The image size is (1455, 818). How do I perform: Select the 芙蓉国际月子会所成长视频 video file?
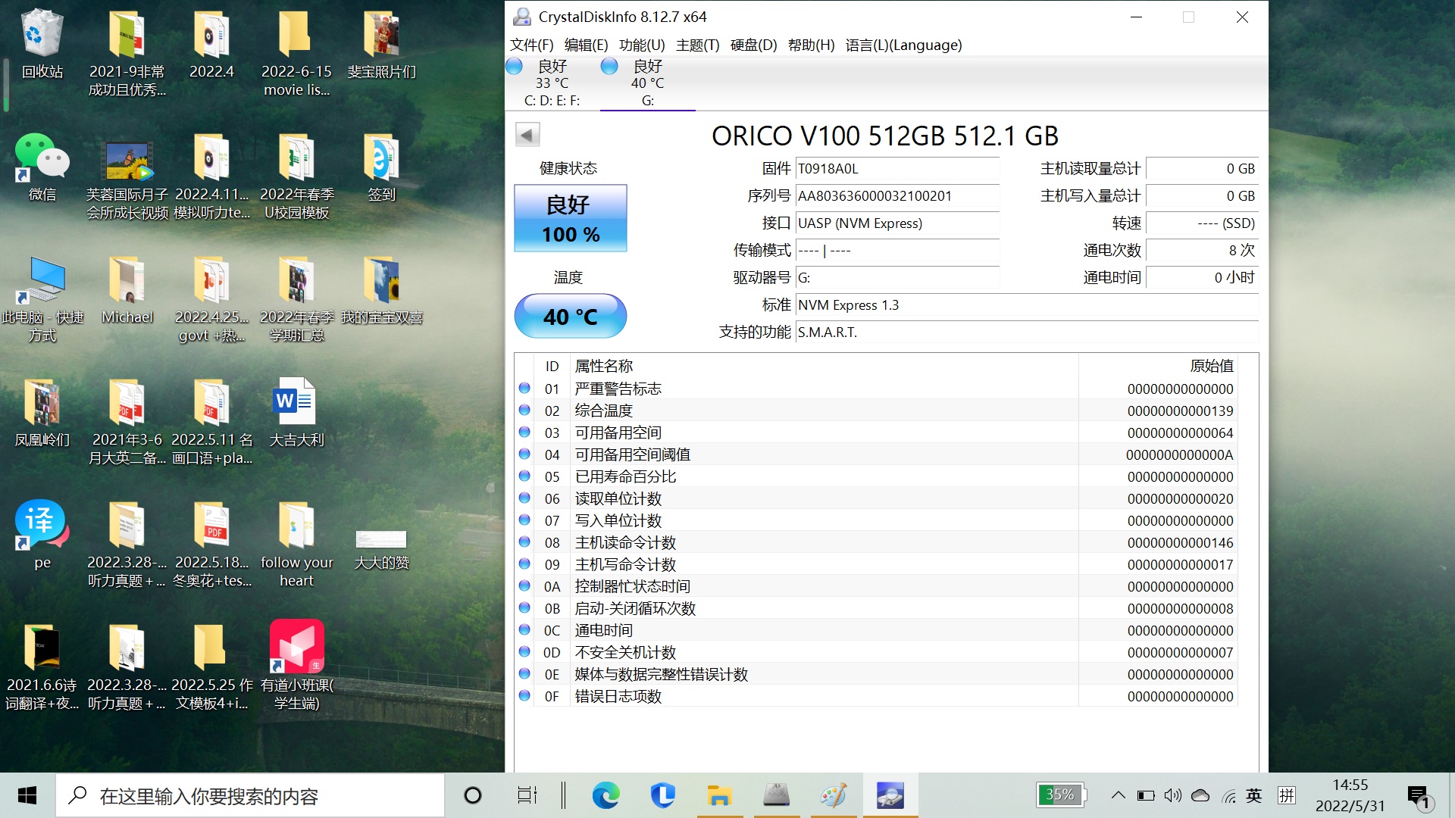tap(127, 179)
